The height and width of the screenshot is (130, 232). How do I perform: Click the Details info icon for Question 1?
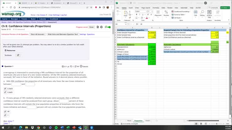[x=81, y=66]
